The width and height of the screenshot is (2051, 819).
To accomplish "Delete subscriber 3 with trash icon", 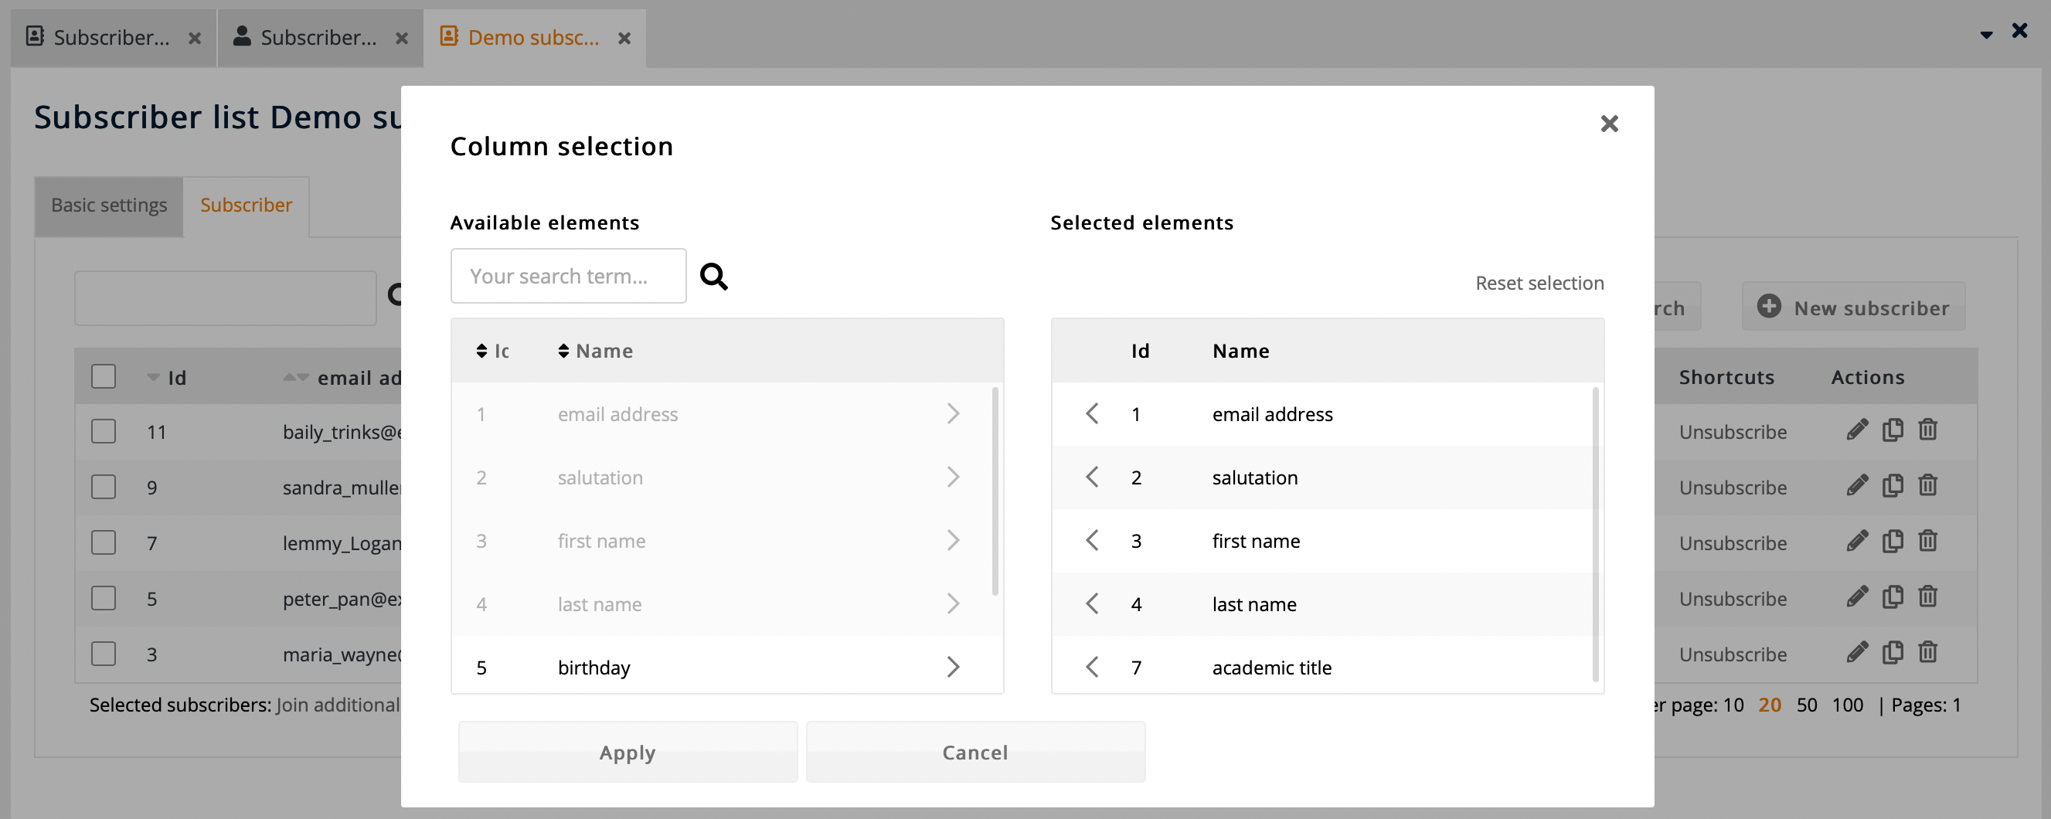I will [1927, 654].
